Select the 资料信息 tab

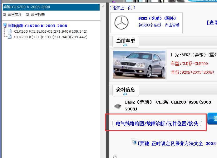126,90
